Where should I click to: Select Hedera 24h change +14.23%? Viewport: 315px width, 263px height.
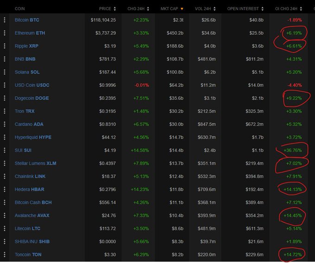140,189
